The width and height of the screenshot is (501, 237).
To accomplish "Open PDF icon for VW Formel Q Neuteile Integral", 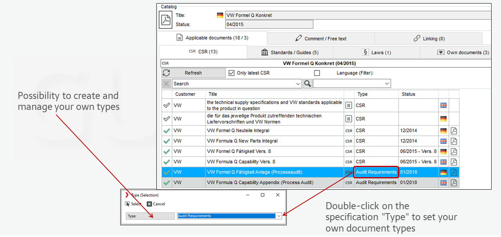I will pyautogui.click(x=454, y=131).
